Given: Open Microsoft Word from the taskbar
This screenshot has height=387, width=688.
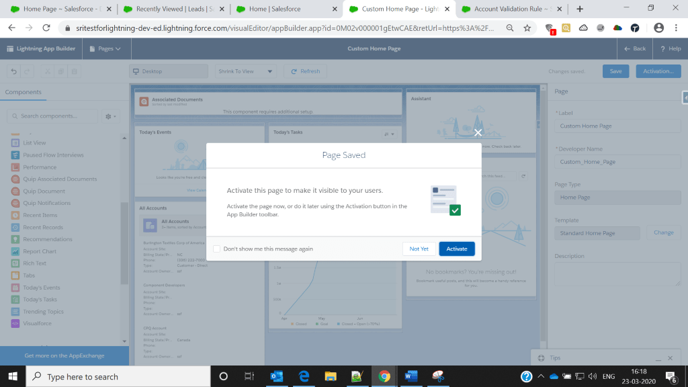Looking at the screenshot, I should point(408,376).
